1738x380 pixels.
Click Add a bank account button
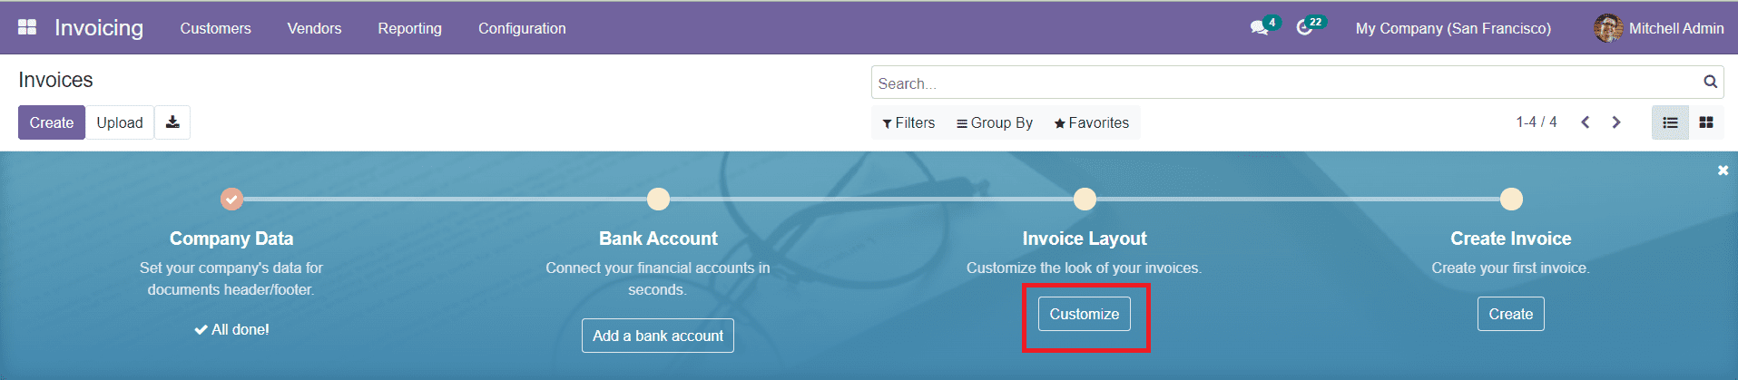click(658, 336)
